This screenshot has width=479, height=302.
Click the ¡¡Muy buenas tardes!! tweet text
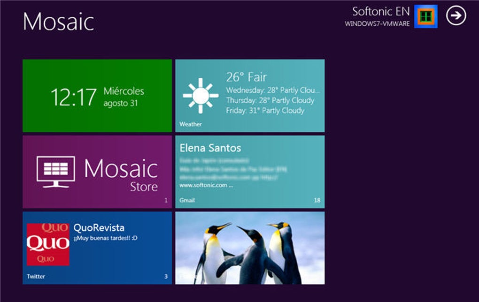pyautogui.click(x=105, y=238)
